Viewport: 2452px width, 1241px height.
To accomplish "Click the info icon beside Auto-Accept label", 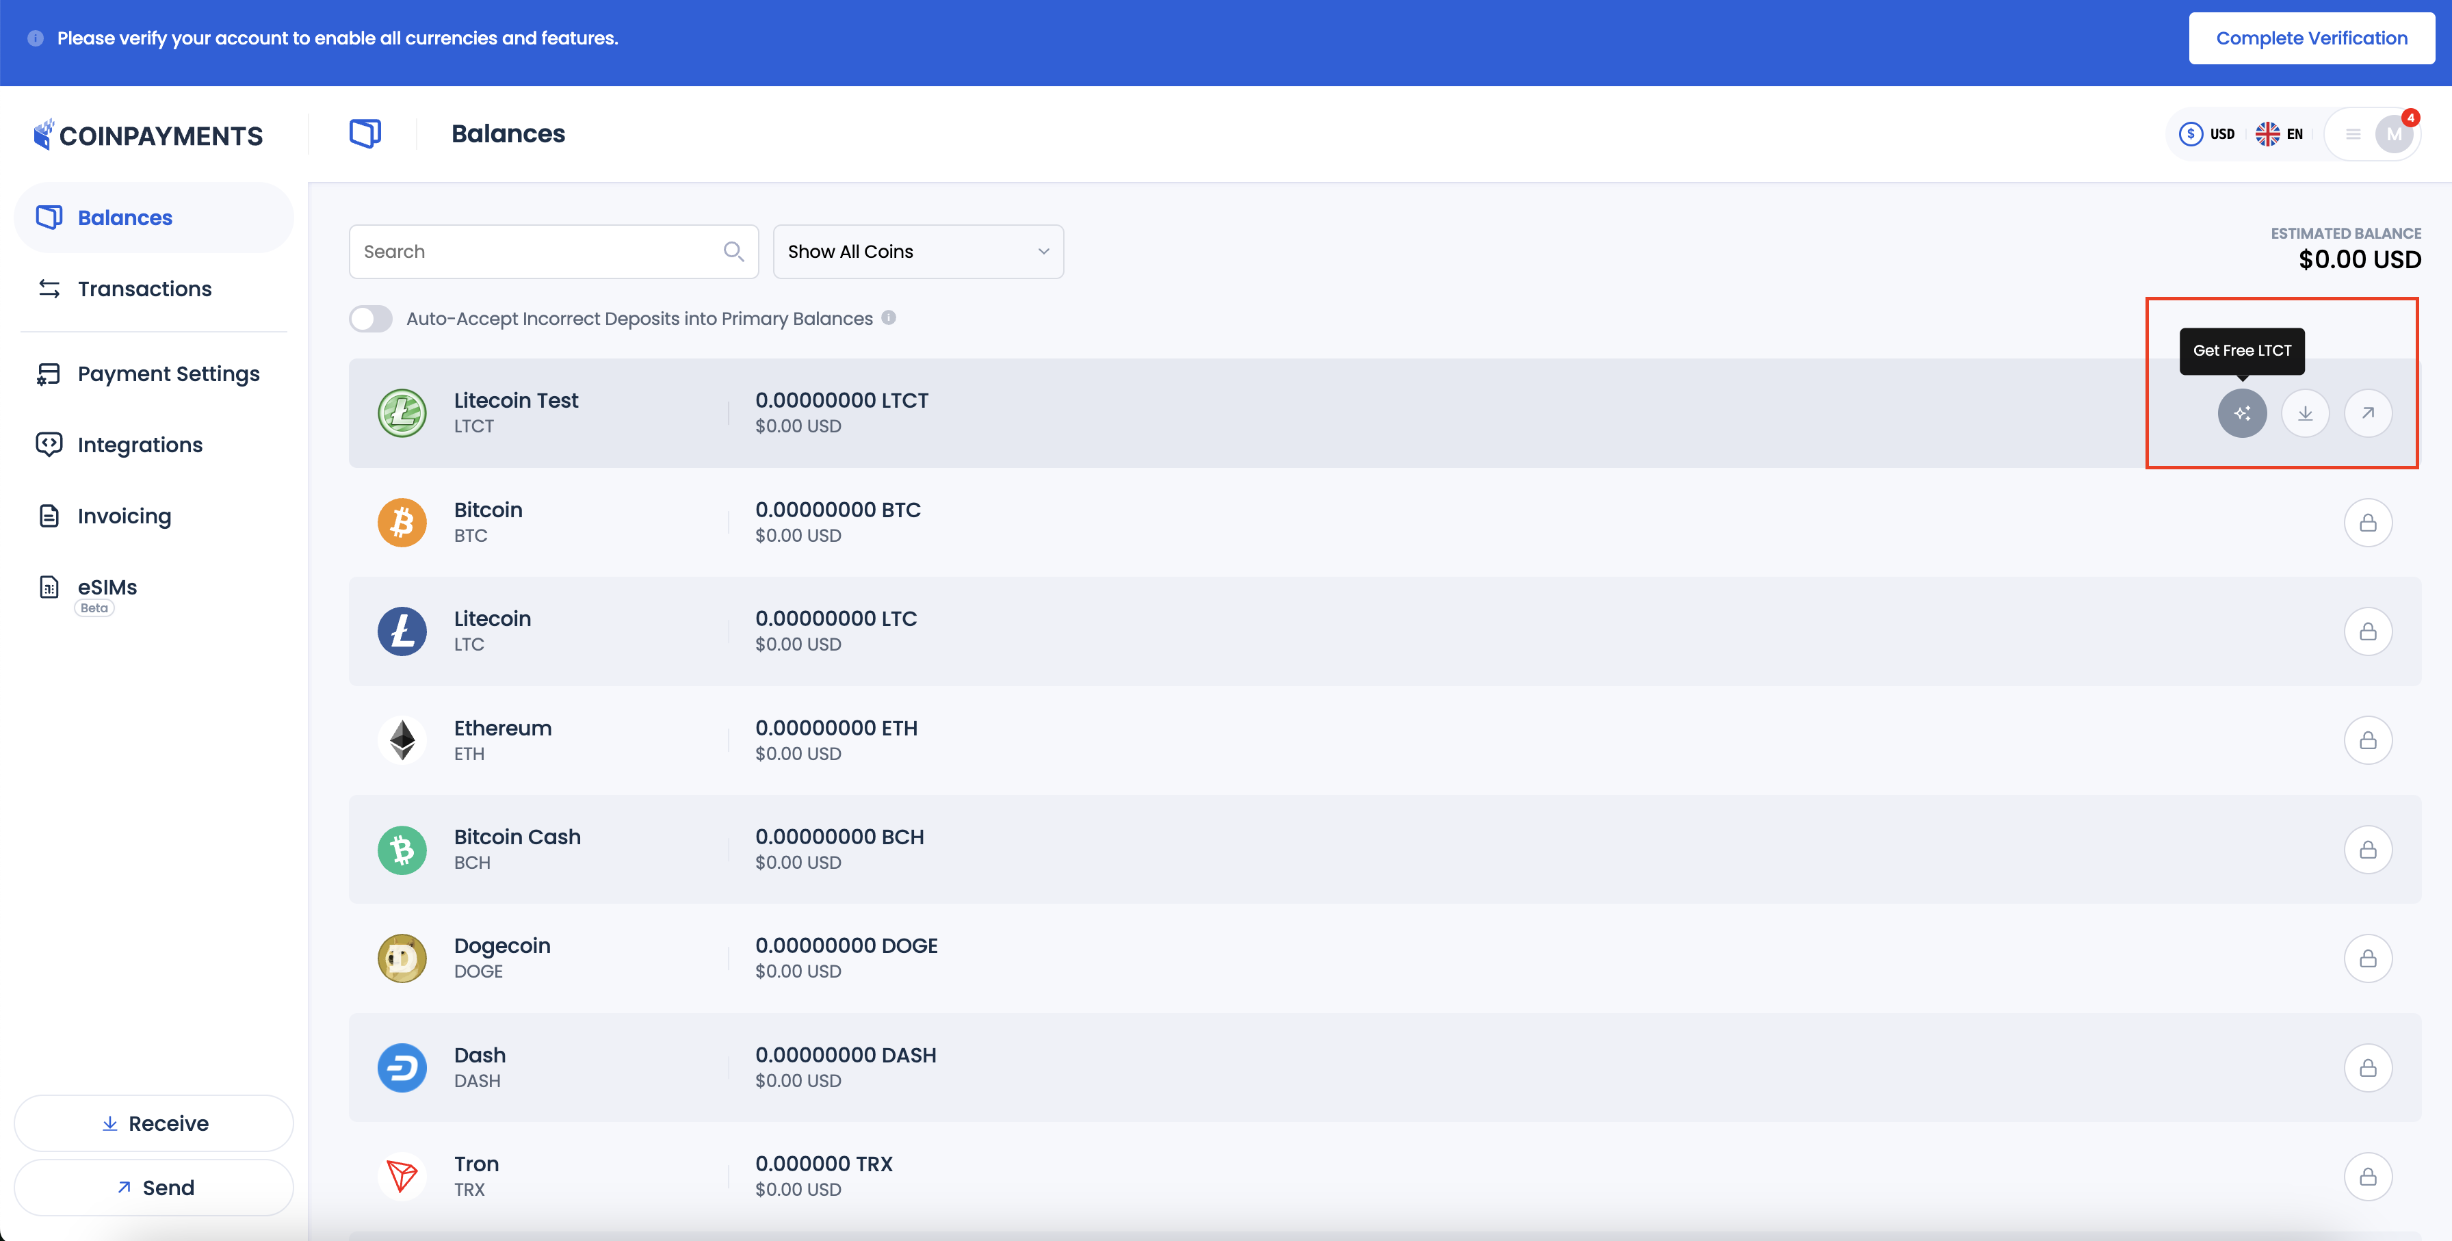I will [888, 318].
